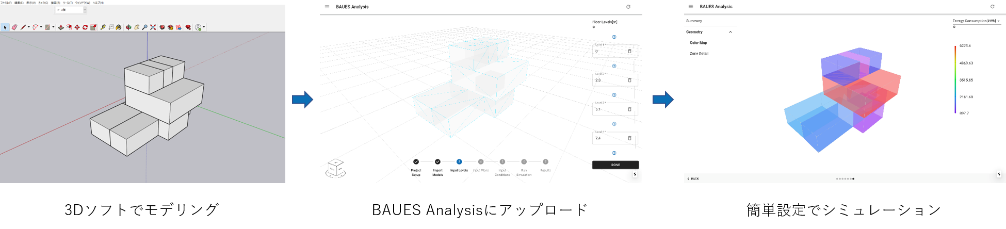Click the Send to LayOut icon
Image resolution: width=1006 pixels, height=229 pixels.
click(x=179, y=27)
